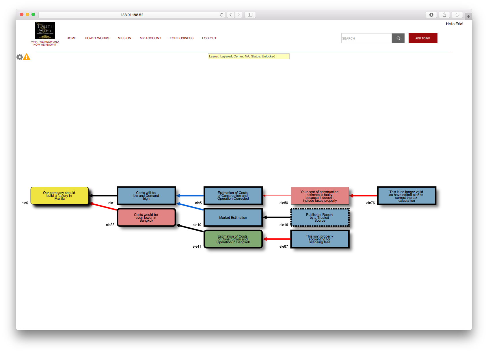
Task: Click the Truth Sift logo
Action: click(x=45, y=31)
